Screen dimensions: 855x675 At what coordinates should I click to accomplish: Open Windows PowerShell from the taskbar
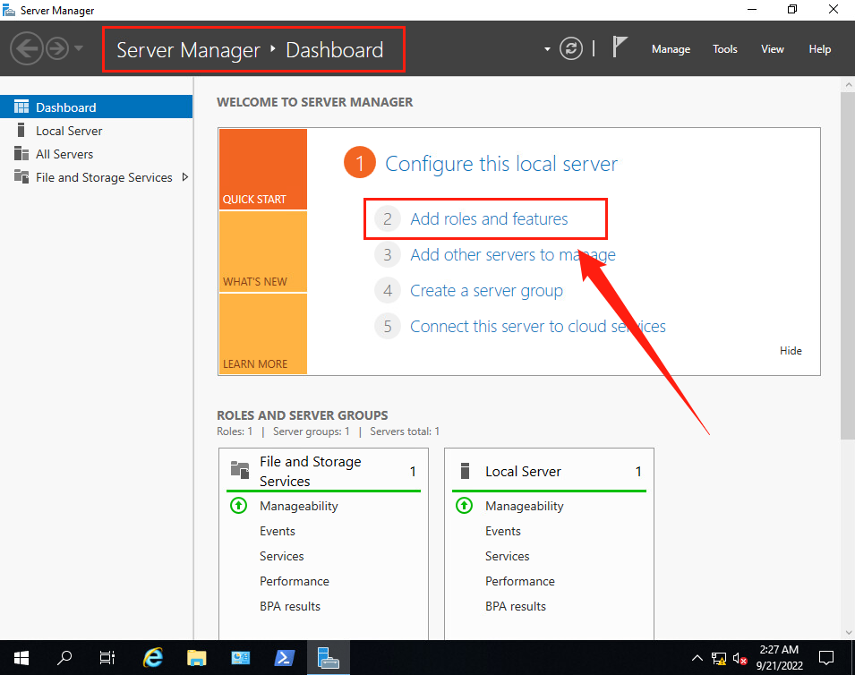tap(286, 658)
